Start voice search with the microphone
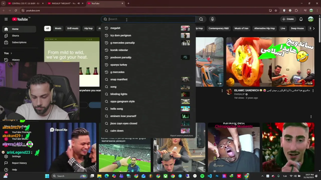This screenshot has height=180, width=321. (212, 19)
